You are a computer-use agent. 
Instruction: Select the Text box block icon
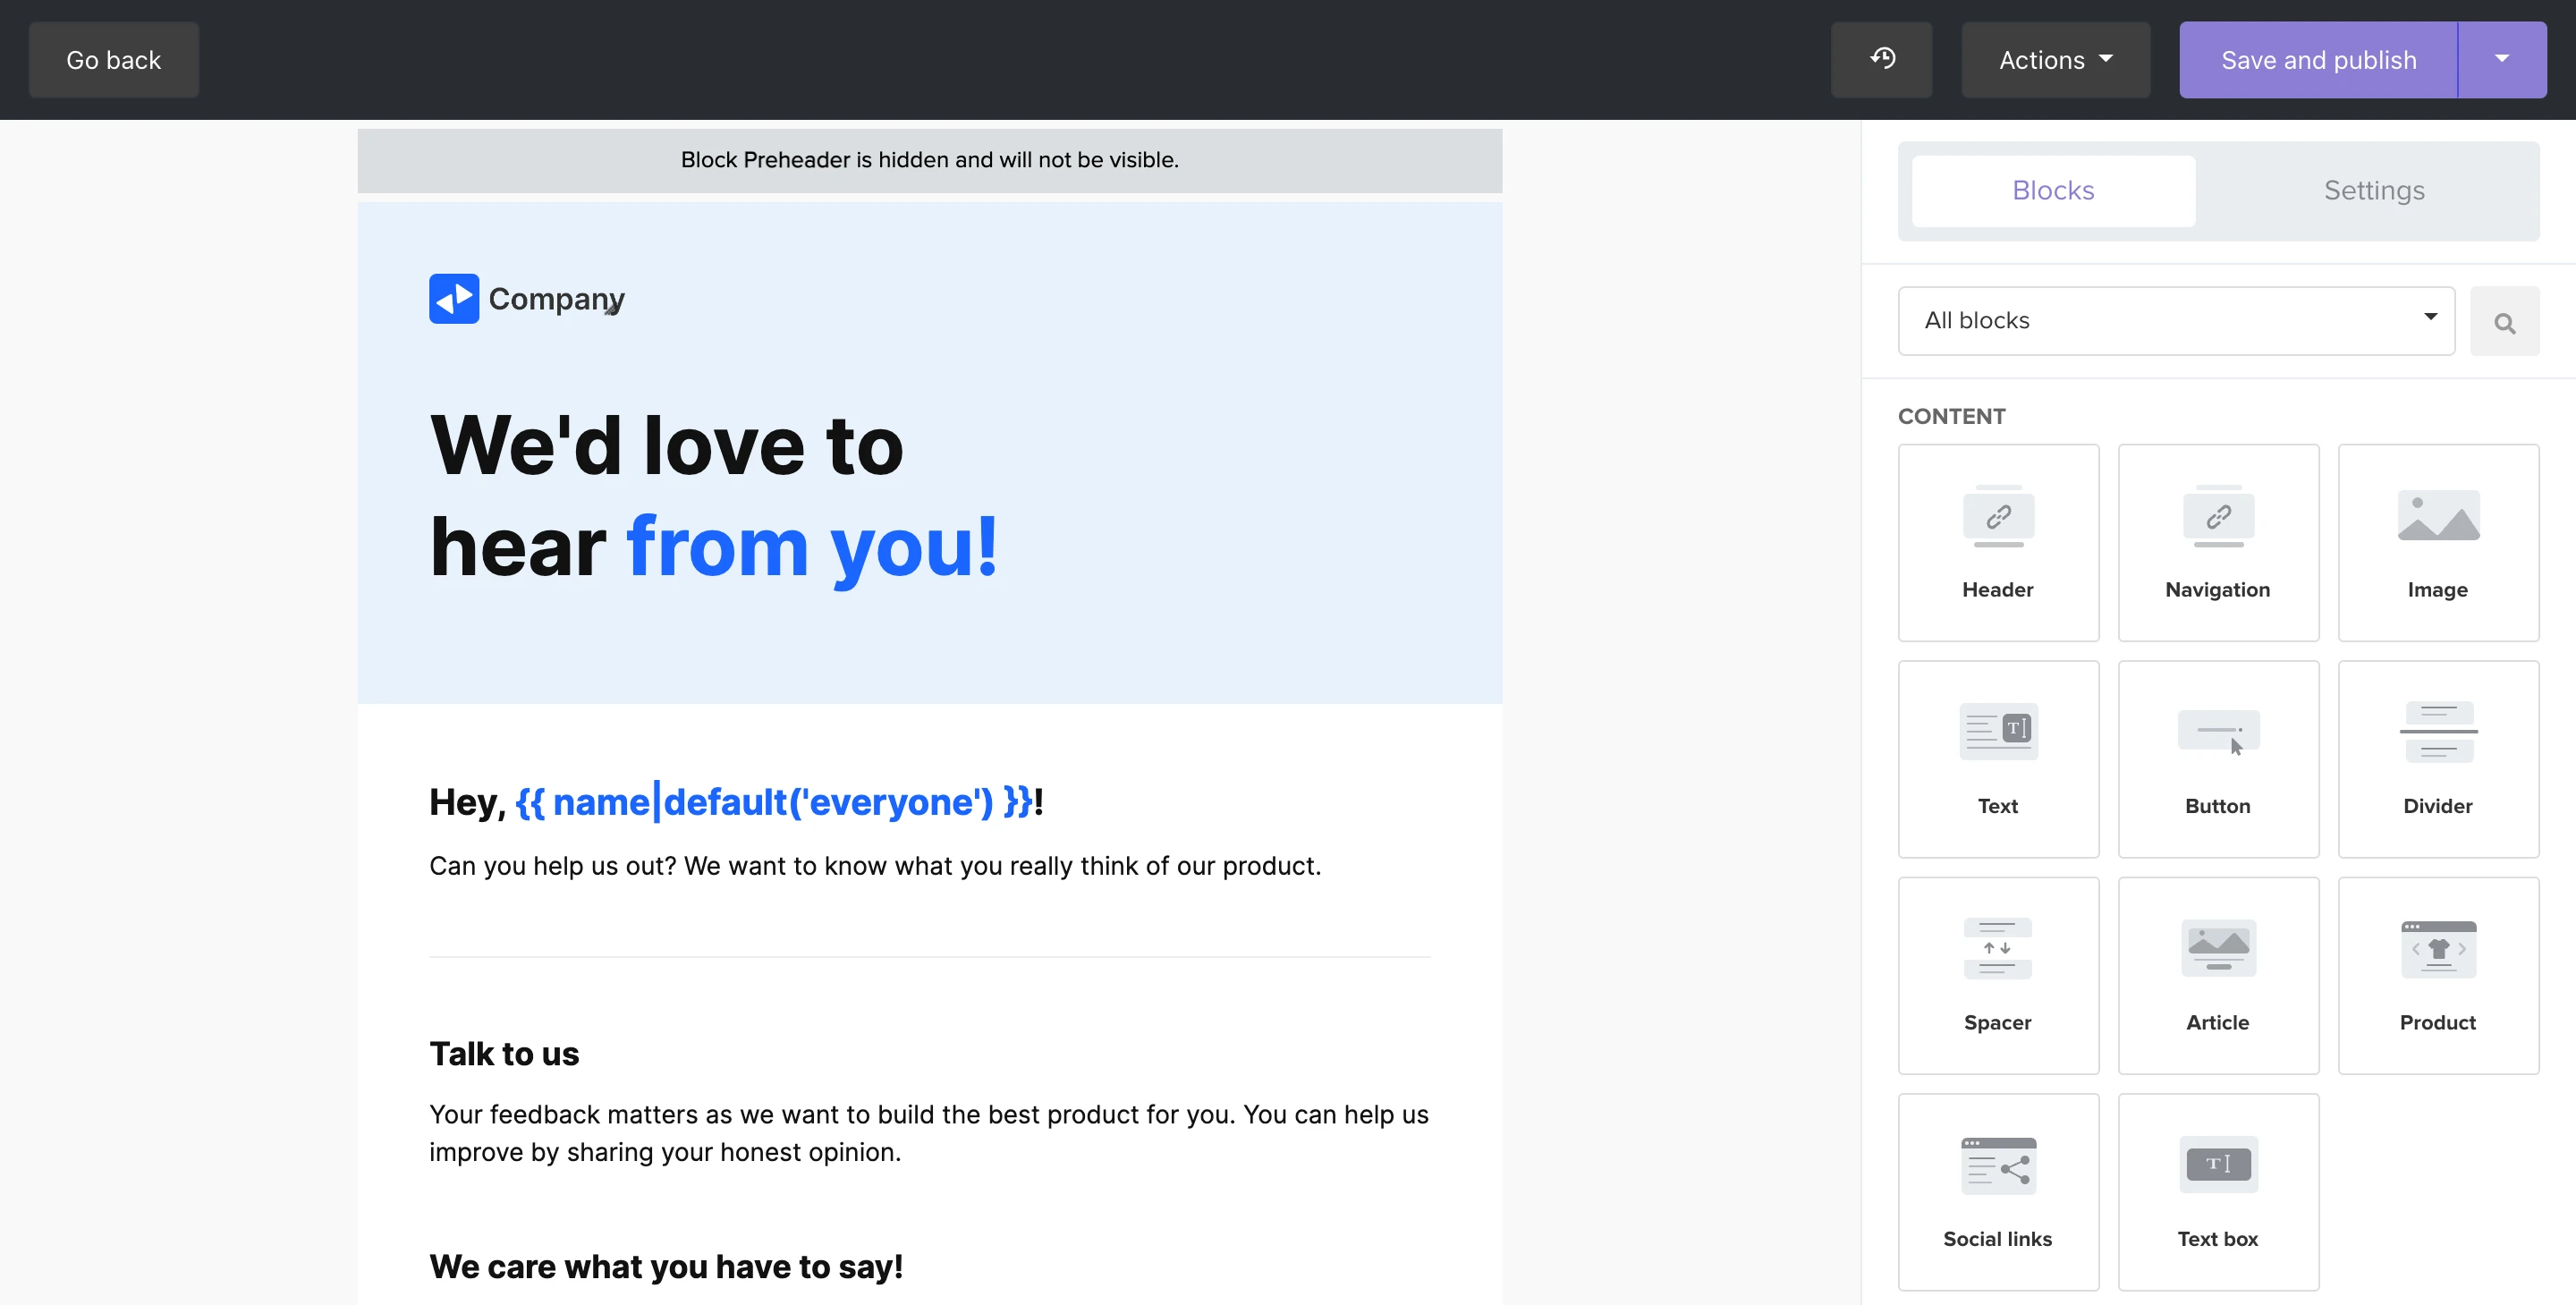click(x=2217, y=1165)
